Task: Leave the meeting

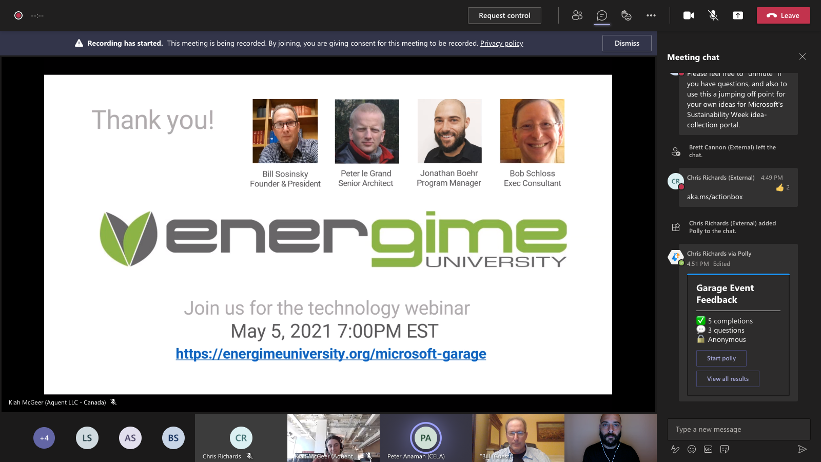Action: click(783, 15)
